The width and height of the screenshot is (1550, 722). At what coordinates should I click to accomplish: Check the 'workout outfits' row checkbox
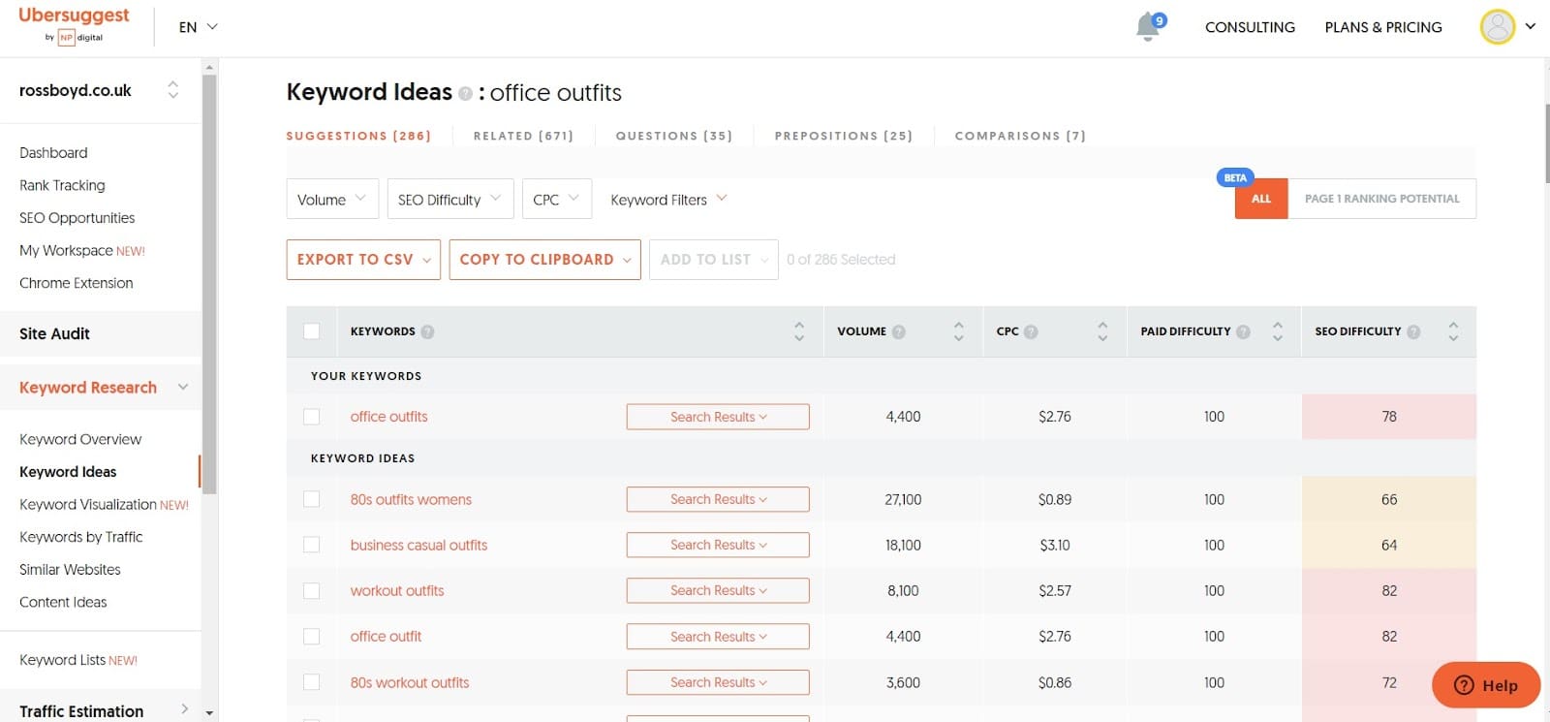click(x=311, y=590)
